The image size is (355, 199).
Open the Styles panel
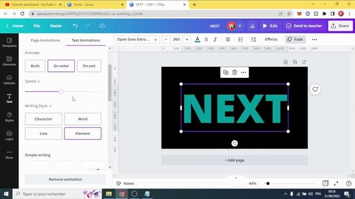pos(9,117)
